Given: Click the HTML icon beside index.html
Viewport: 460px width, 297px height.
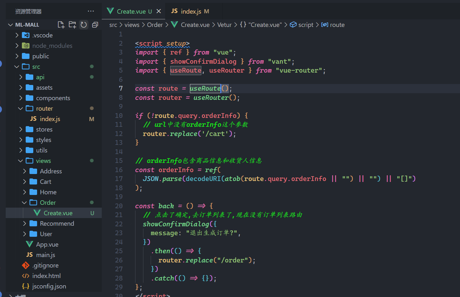Looking at the screenshot, I should pyautogui.click(x=26, y=276).
